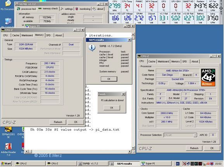The height and width of the screenshot is (167, 224).
Task: Click the CAS# Latency value 2.5 clocks
Action: [x=50, y=72]
